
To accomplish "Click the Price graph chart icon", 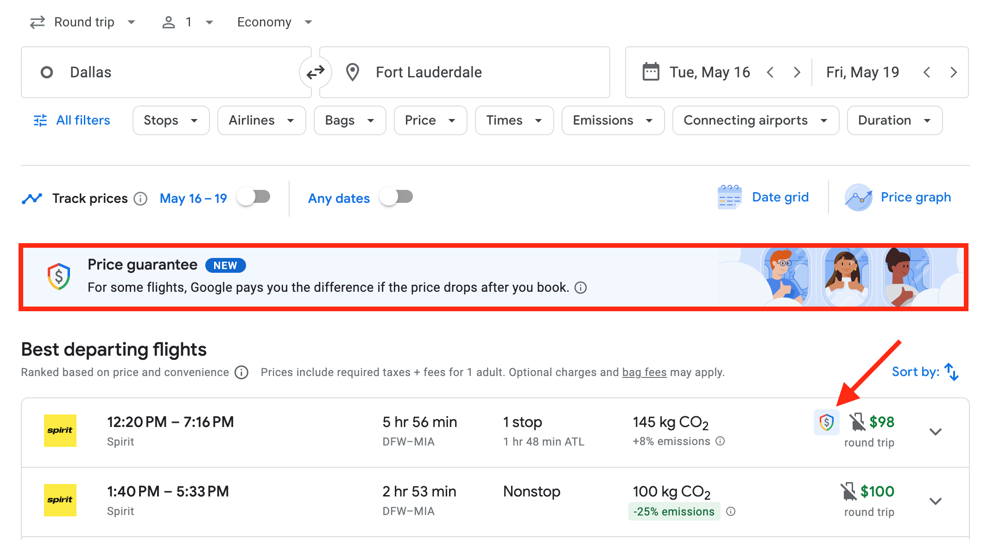I will 859,197.
